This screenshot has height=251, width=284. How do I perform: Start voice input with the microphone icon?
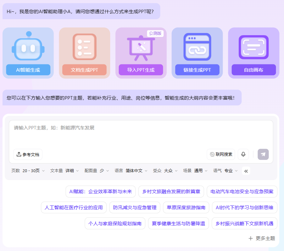point(243,154)
